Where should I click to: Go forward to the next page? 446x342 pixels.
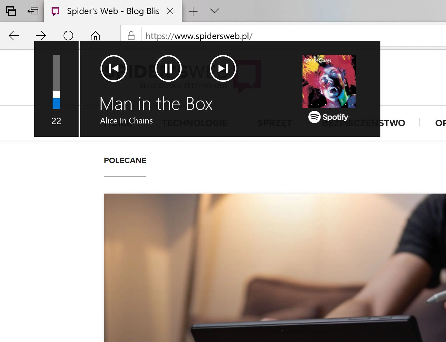41,36
